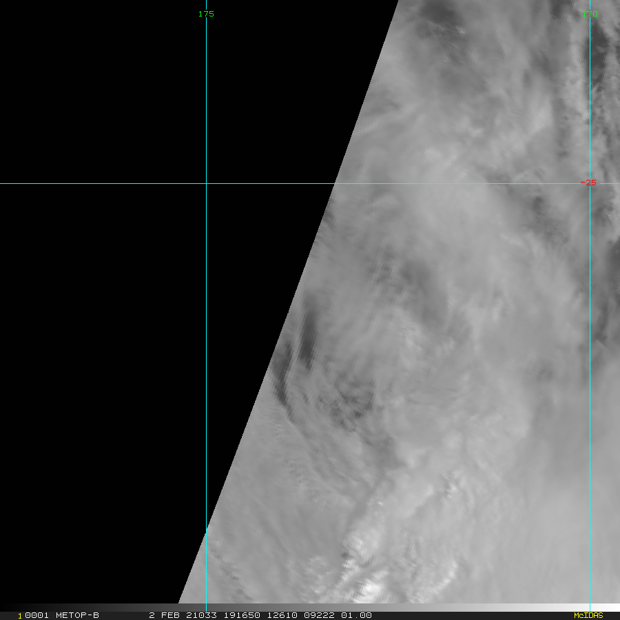Viewport: 620px width, 620px height.
Task: Click the green 170 longitude label
Action: click(590, 14)
